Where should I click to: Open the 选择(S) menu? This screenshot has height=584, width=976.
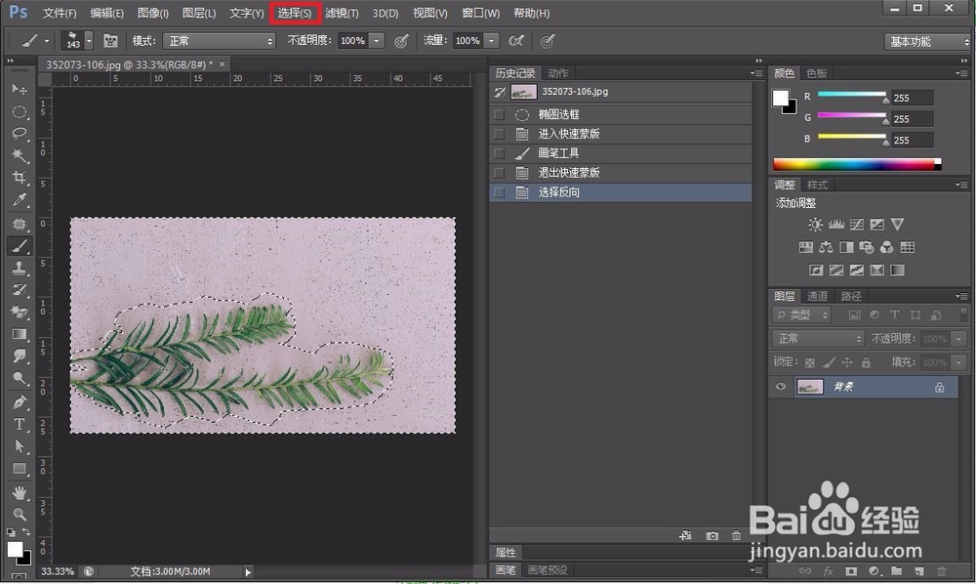(x=295, y=13)
